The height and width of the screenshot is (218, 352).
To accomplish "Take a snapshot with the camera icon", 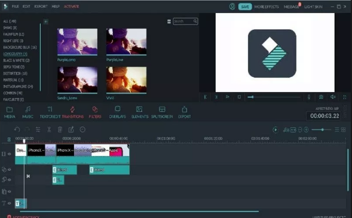I will (321, 97).
